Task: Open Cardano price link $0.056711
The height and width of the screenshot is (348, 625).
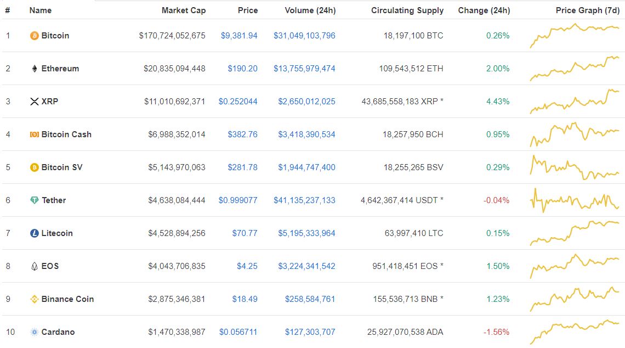Action: click(238, 332)
